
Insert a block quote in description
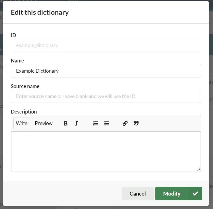coord(136,123)
